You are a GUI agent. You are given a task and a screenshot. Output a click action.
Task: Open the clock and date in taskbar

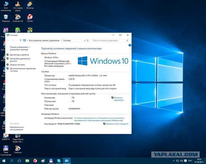pos(199,161)
